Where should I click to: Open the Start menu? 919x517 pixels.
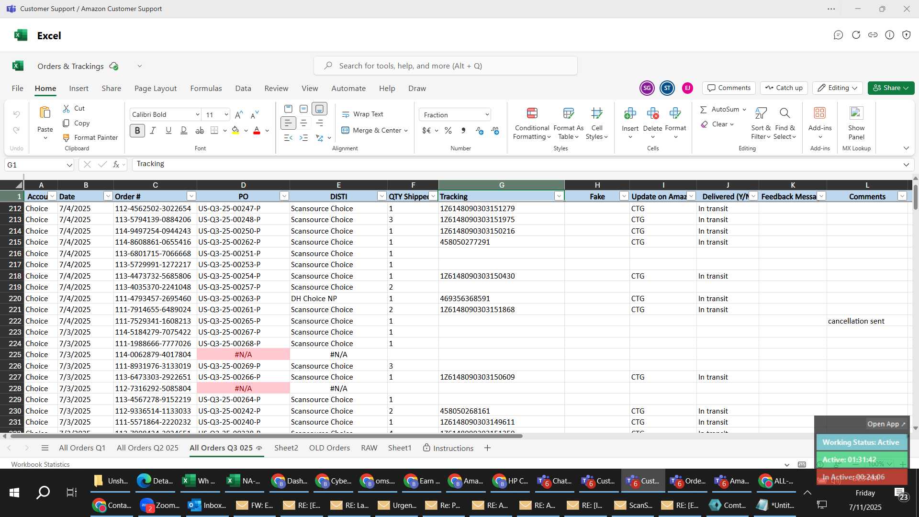(x=14, y=493)
